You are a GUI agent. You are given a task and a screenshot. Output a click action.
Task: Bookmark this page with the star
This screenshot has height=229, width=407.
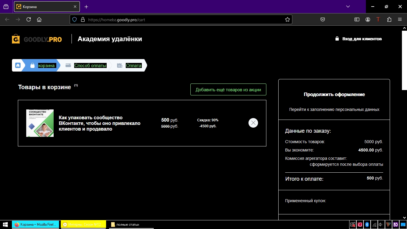tap(288, 19)
